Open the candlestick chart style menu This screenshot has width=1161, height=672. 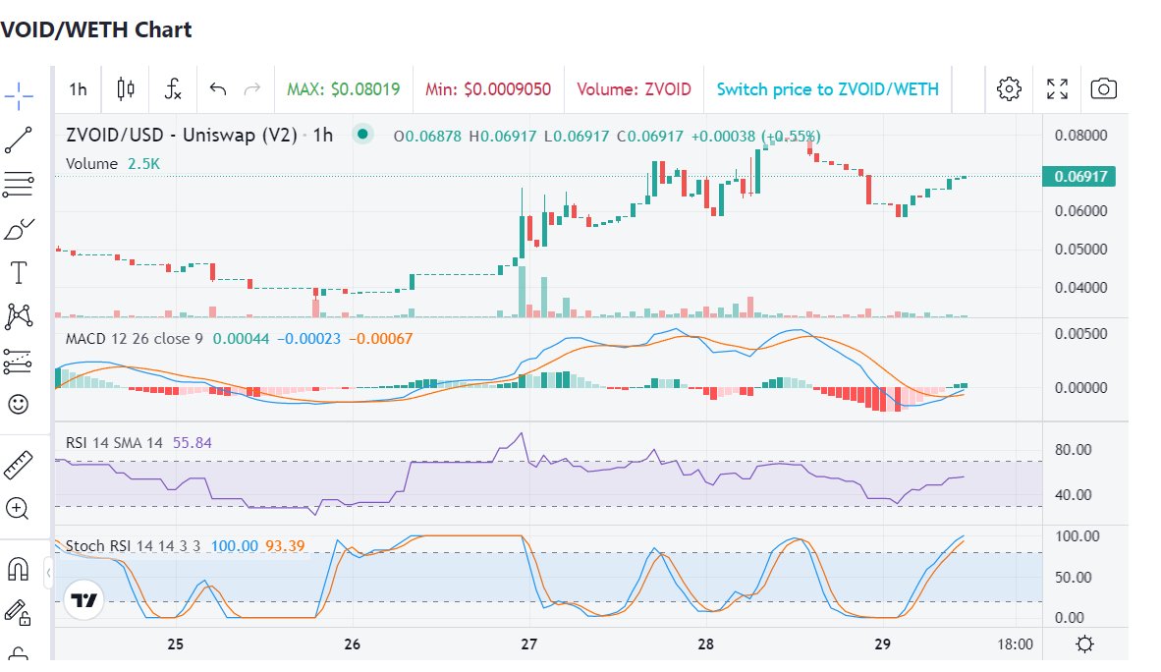tap(126, 89)
